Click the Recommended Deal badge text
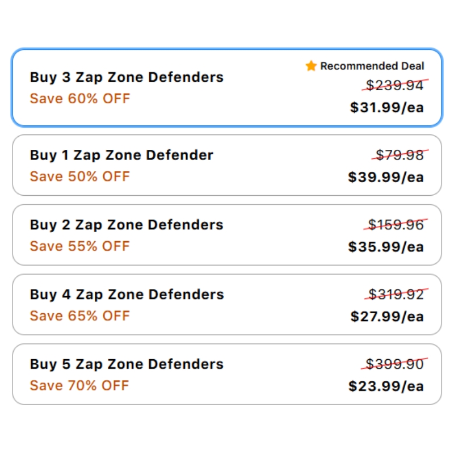Image resolution: width=454 pixels, height=454 pixels. point(372,66)
